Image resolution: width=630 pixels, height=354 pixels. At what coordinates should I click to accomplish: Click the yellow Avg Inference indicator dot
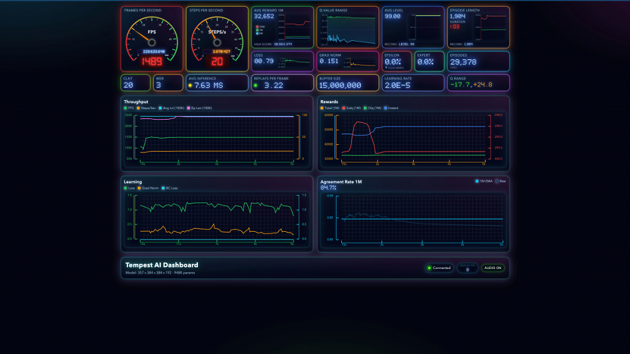click(x=190, y=86)
